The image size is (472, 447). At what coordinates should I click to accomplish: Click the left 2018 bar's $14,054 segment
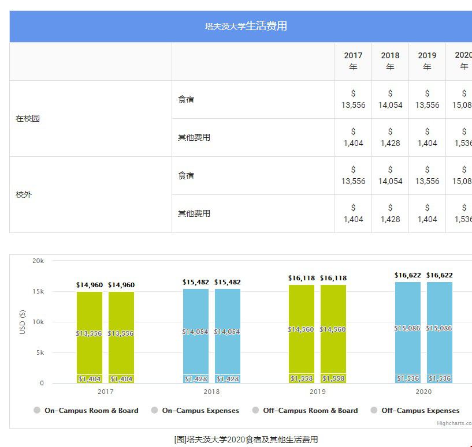click(x=196, y=332)
